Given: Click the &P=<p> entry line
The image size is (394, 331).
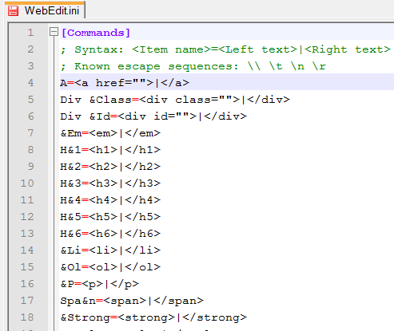Looking at the screenshot, I should (100, 284).
